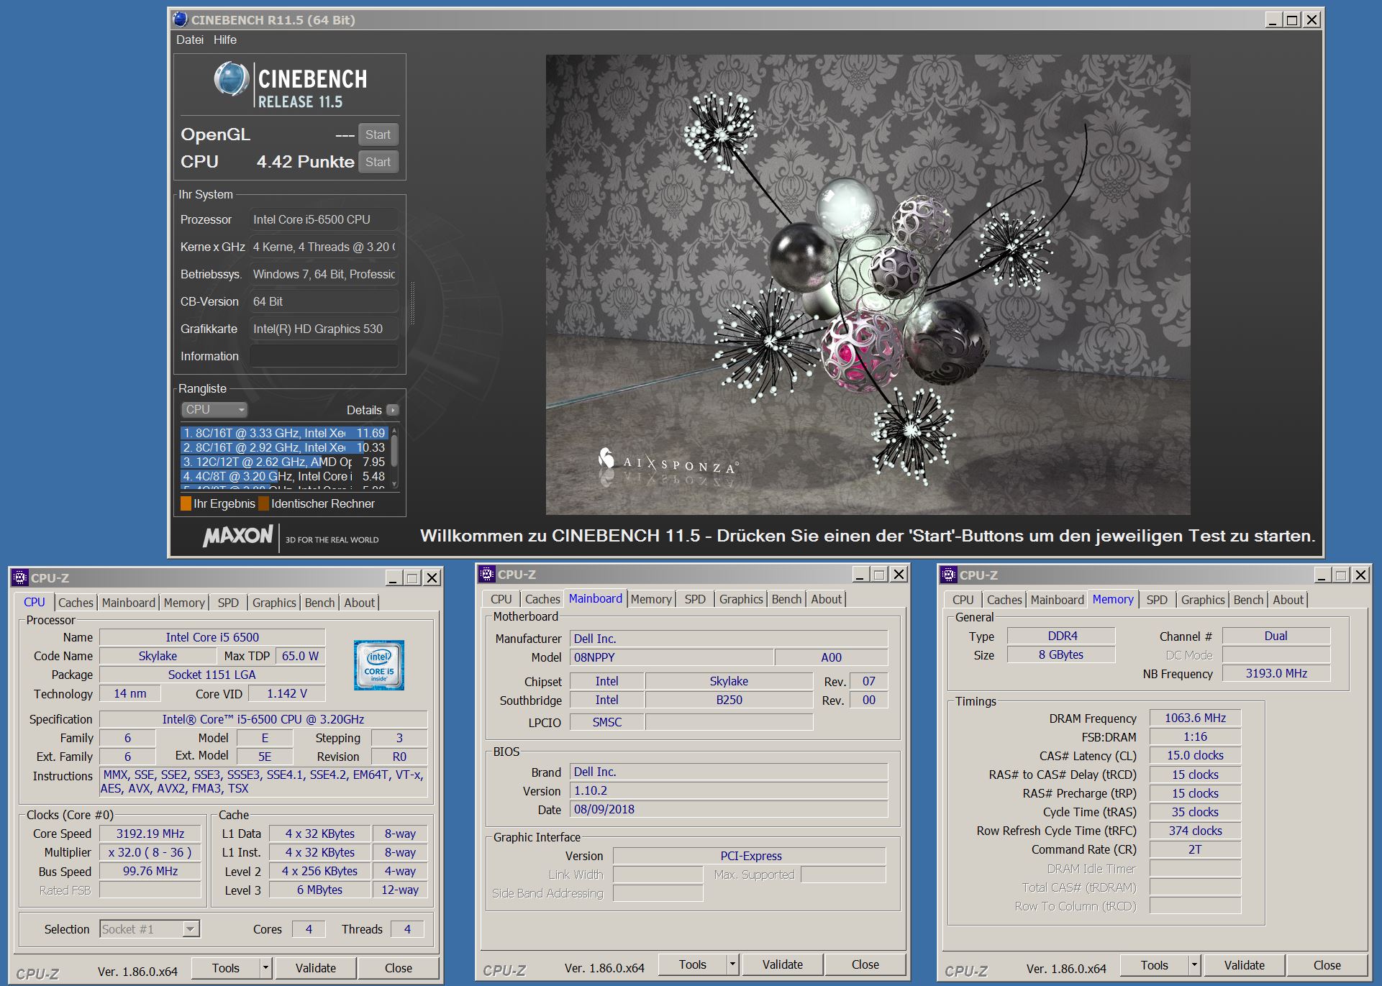Click Tools button in right CPU-Z
1382x986 pixels.
pos(1154,965)
